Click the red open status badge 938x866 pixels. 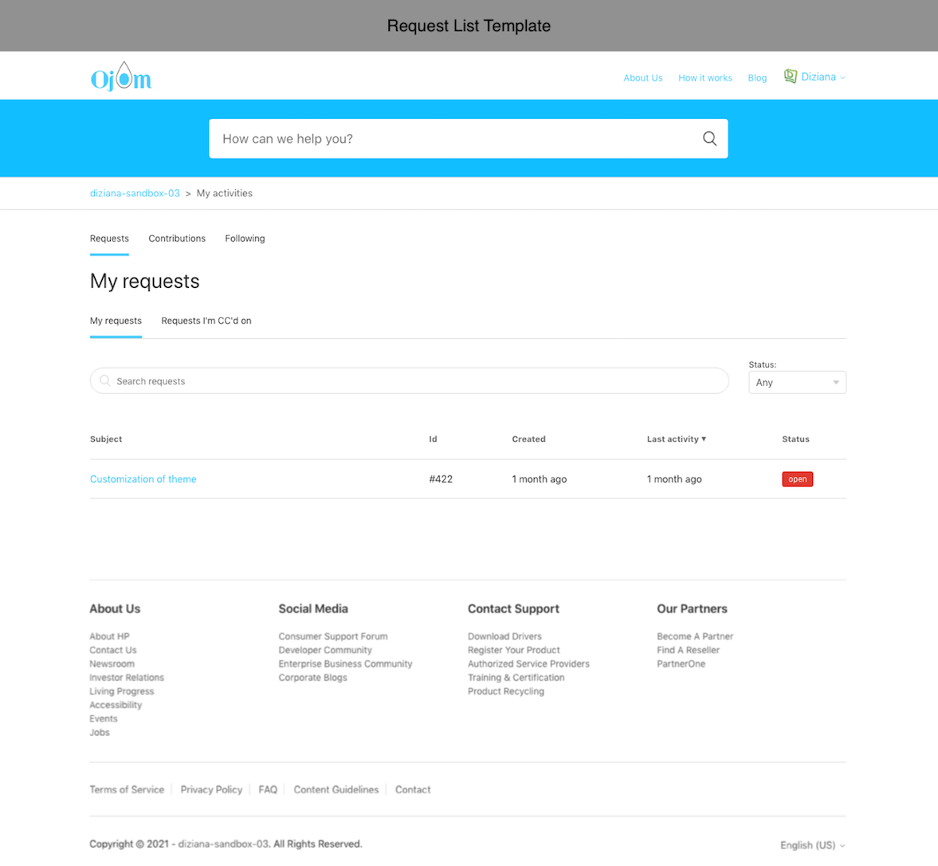tap(797, 479)
